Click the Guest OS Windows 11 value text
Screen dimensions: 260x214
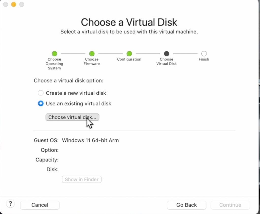click(90, 140)
